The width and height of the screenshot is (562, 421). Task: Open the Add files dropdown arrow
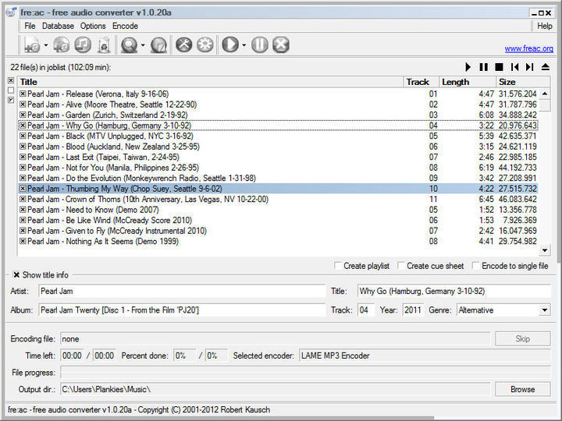pos(46,45)
